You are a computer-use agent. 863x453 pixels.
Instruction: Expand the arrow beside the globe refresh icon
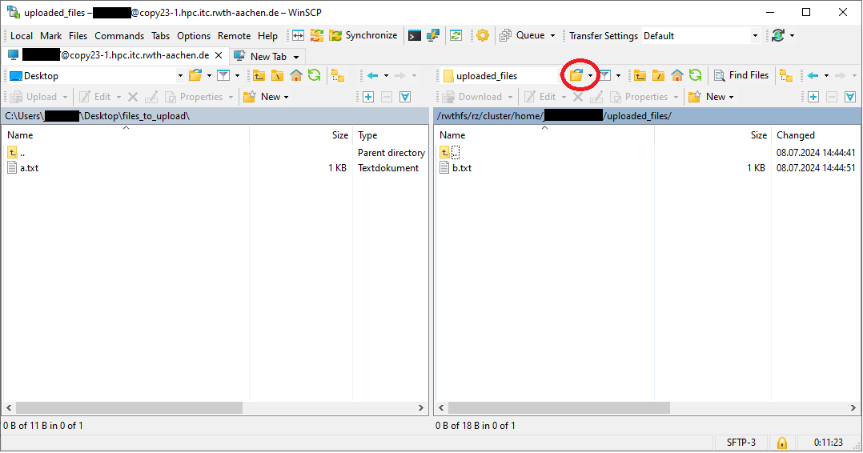click(x=792, y=36)
